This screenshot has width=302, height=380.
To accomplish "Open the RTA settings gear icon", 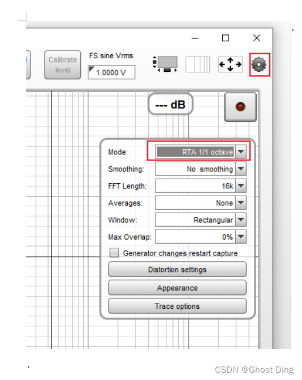I will pos(259,64).
